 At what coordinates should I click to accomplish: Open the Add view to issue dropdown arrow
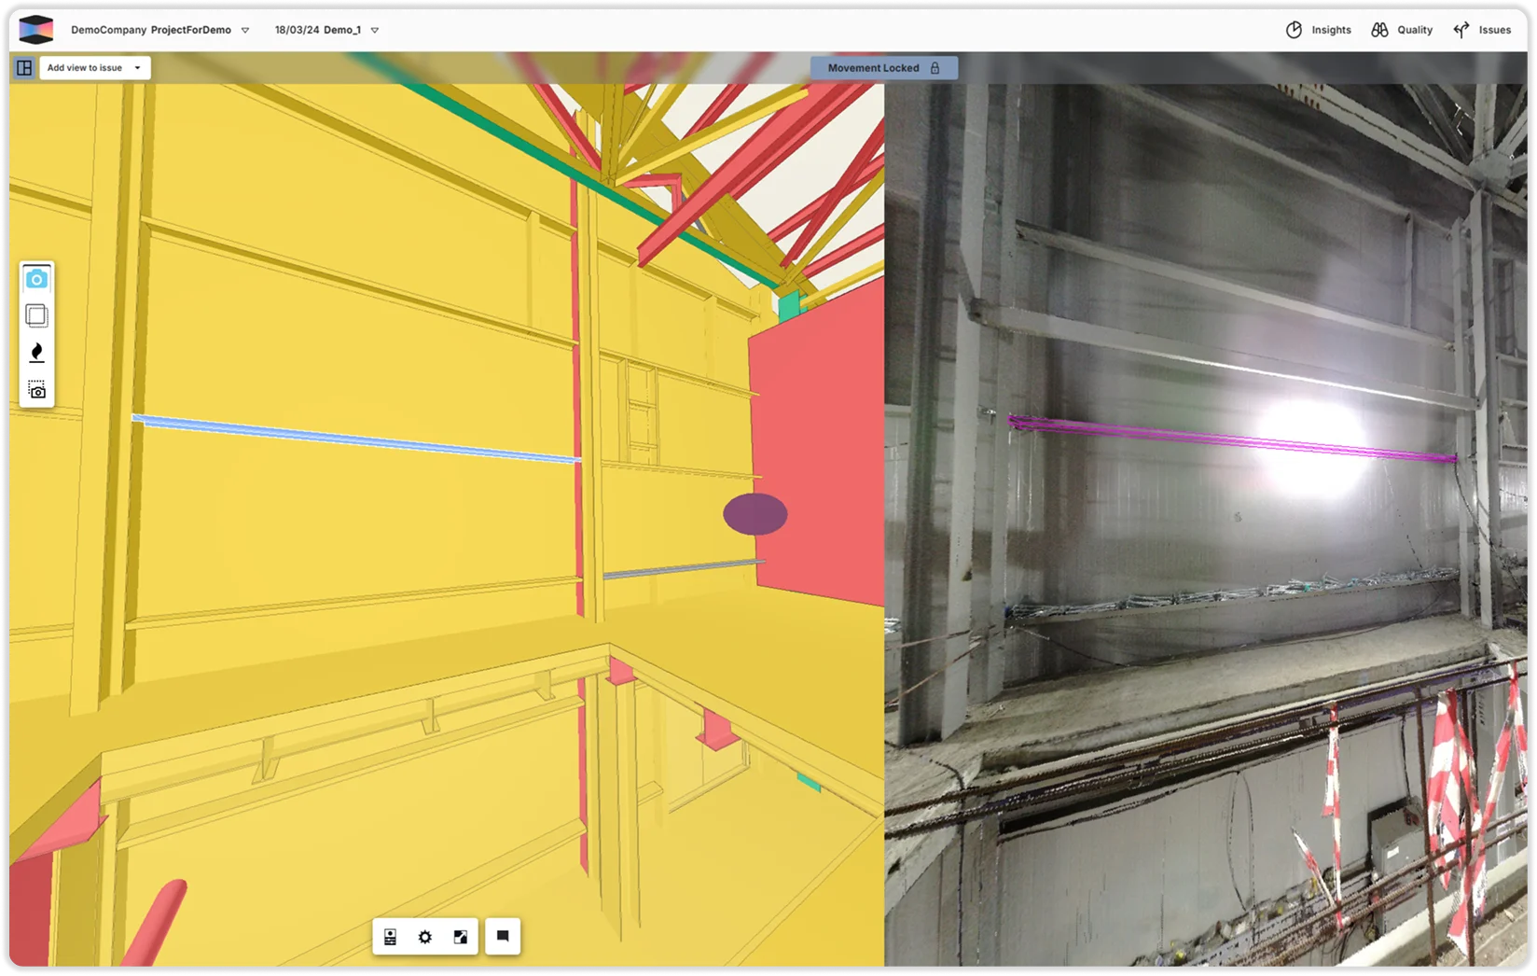tap(137, 67)
